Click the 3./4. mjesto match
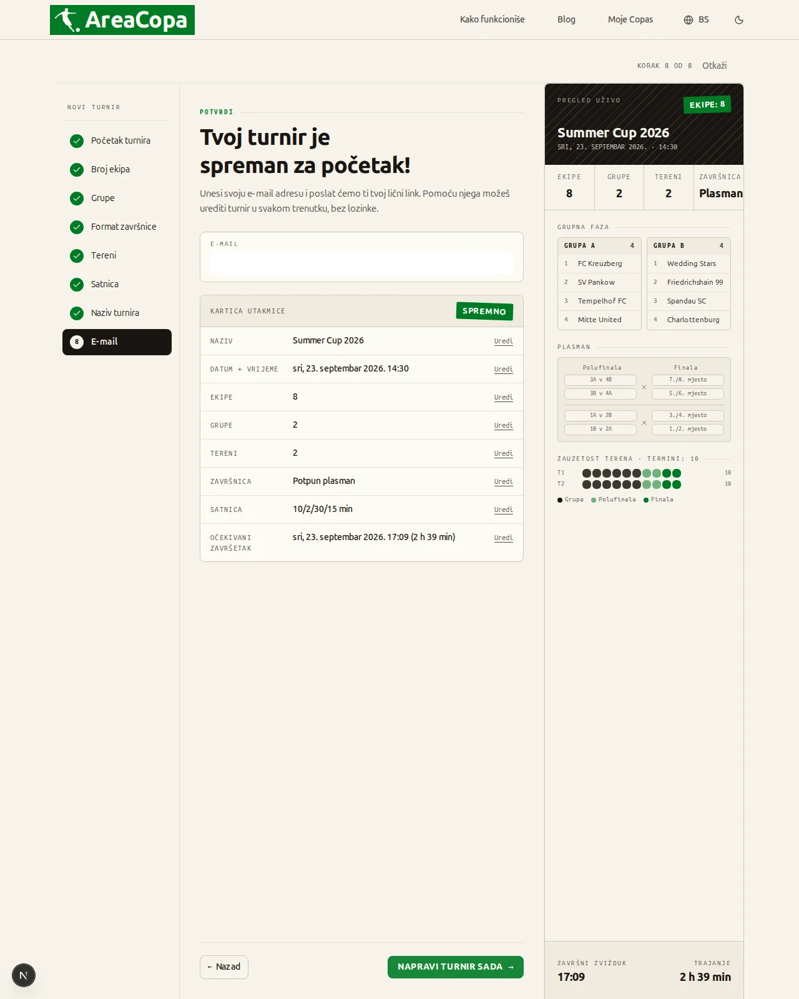Viewport: 799px width, 999px height. 688,415
